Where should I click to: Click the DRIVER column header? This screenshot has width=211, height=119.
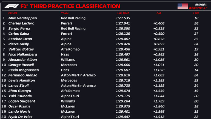pyautogui.click(x=13, y=13)
